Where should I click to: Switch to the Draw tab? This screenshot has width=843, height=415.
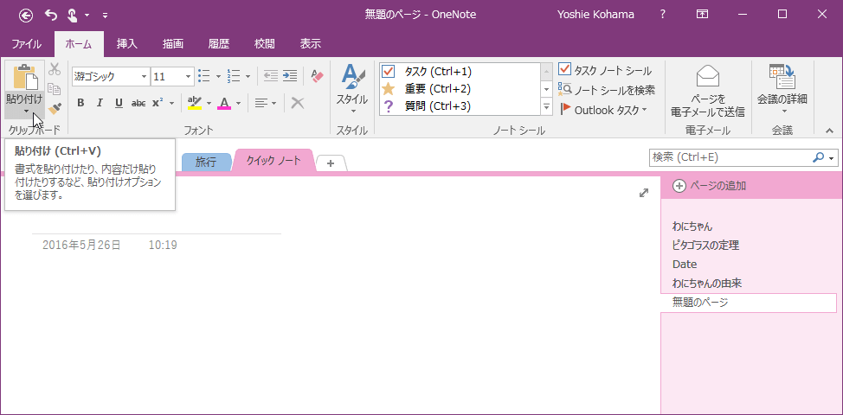tap(173, 44)
